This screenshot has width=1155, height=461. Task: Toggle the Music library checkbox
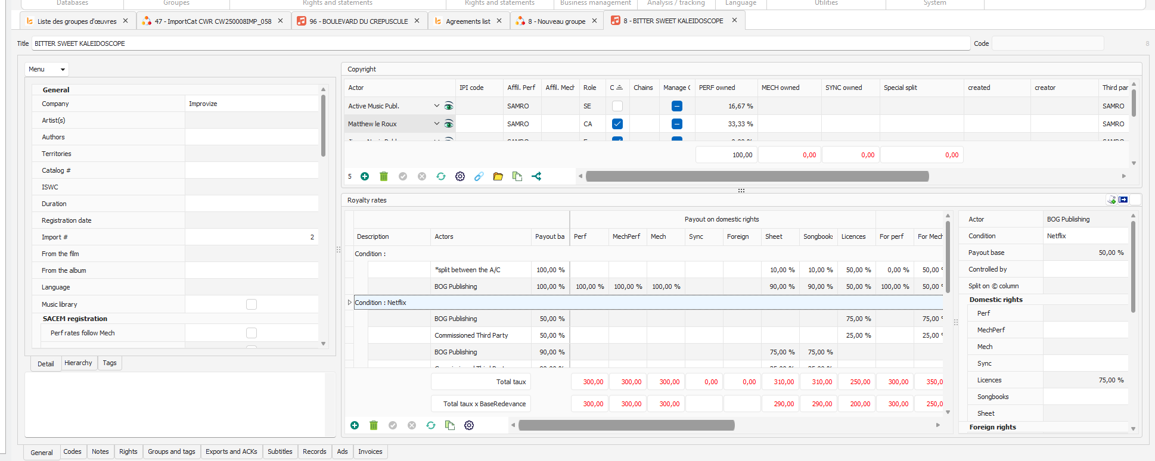(252, 304)
